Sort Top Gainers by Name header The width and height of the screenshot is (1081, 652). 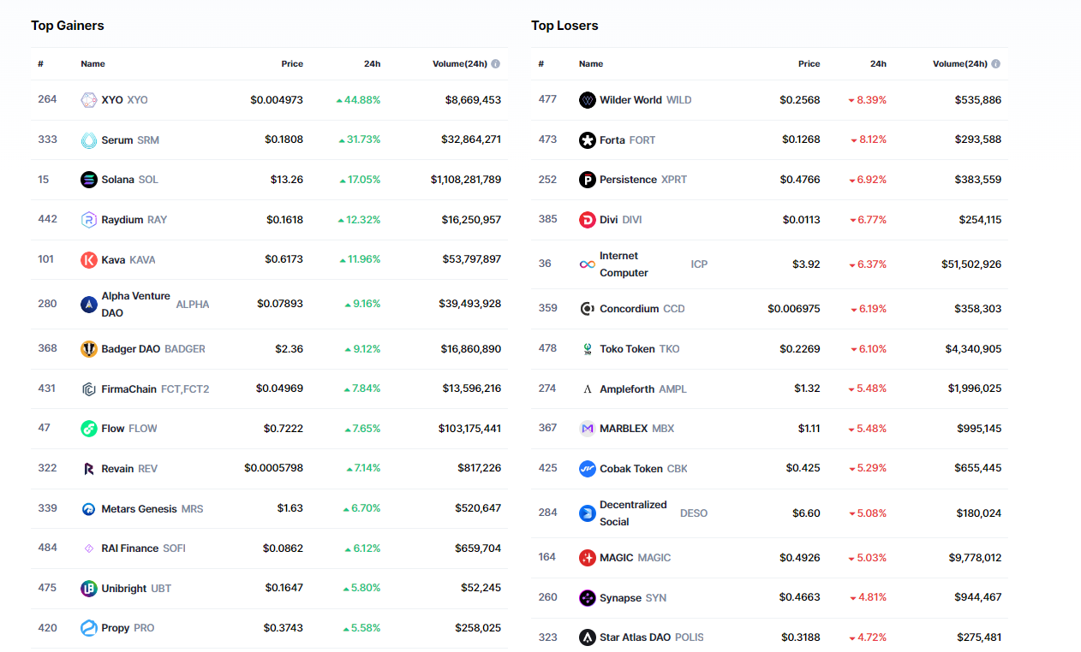pos(93,64)
